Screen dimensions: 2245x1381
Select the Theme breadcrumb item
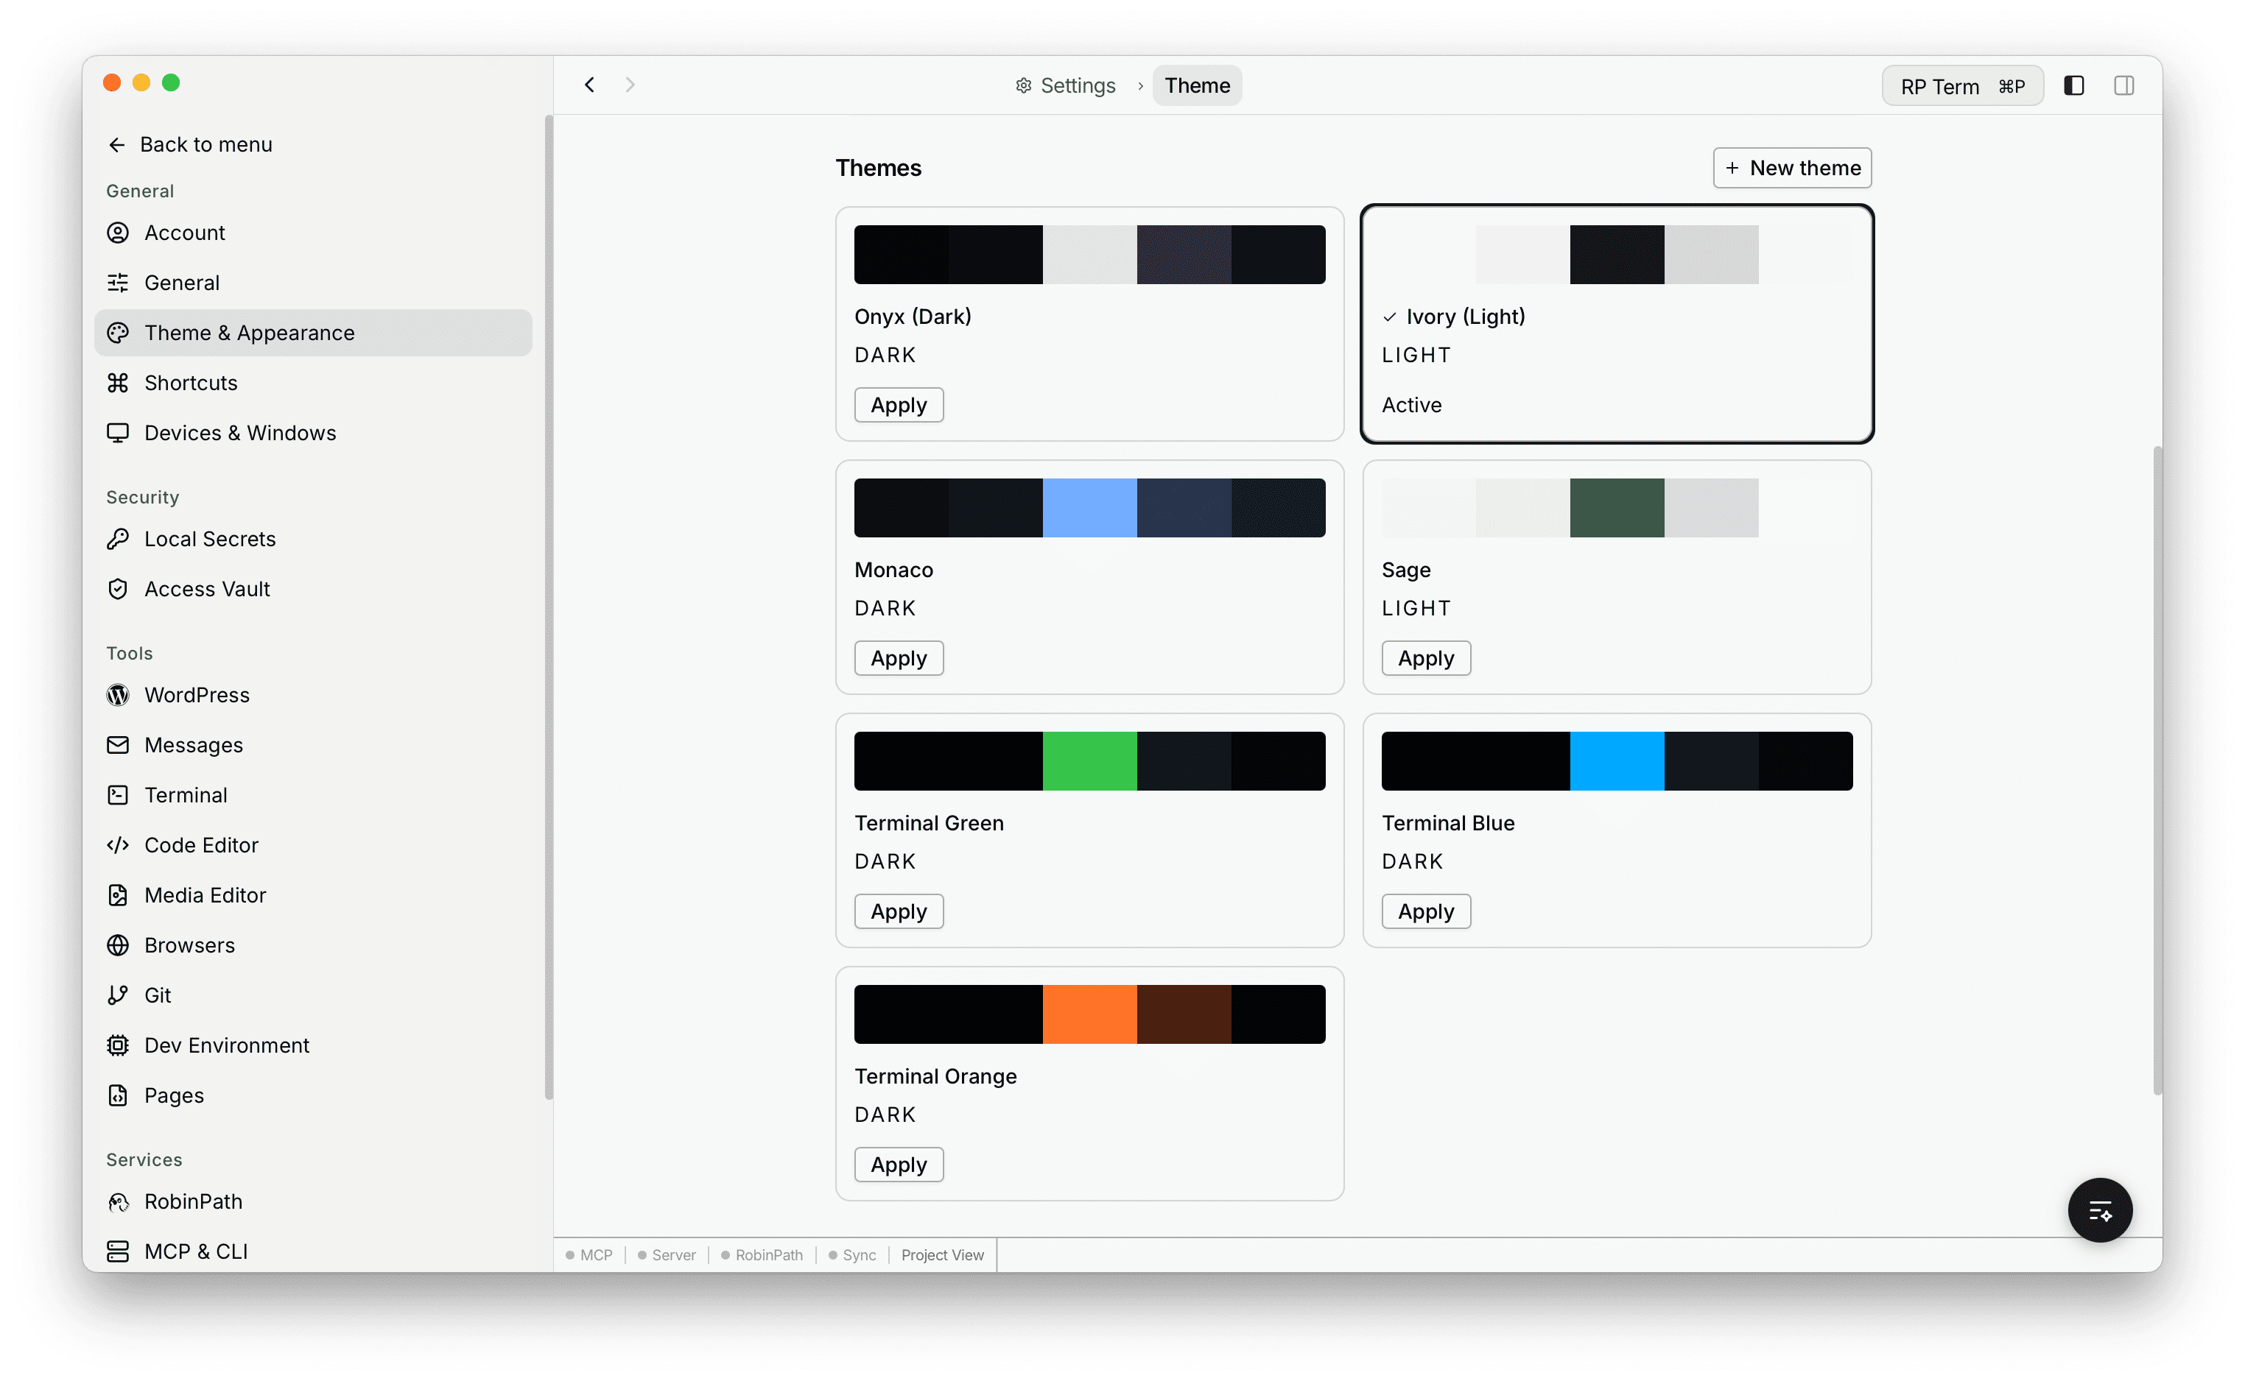click(x=1197, y=85)
